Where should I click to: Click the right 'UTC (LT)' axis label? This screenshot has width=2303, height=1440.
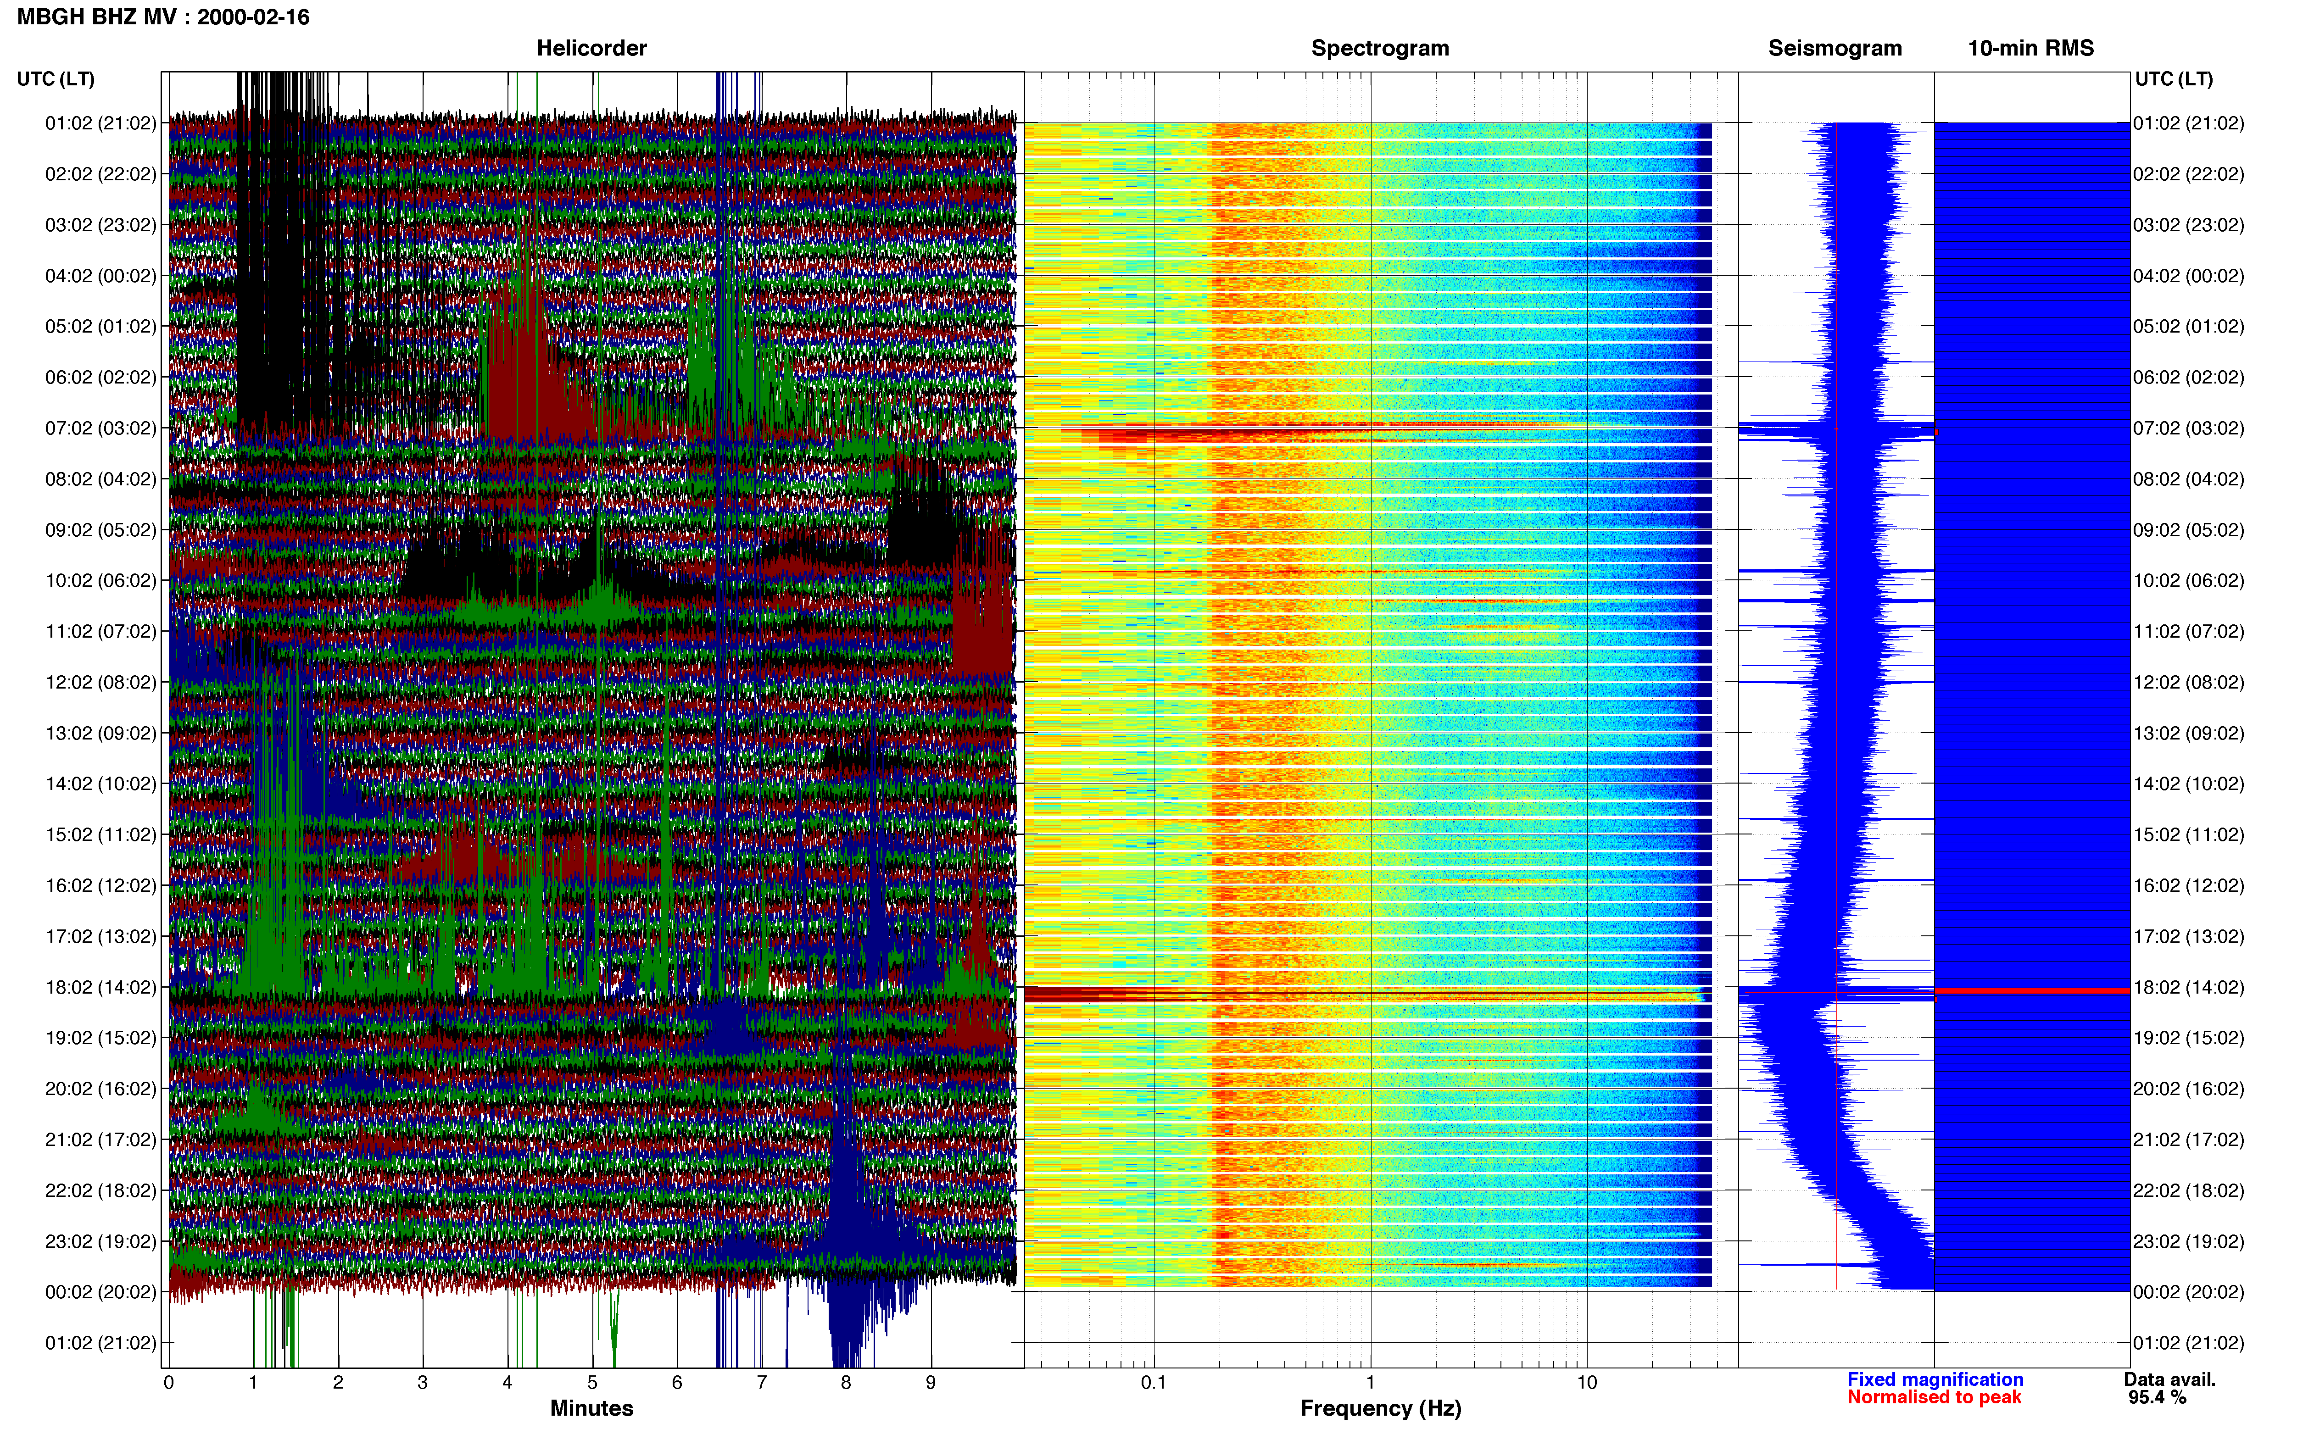2174,78
